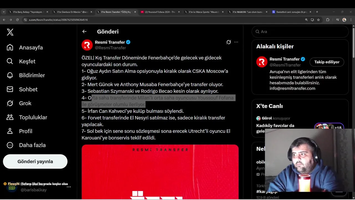Click the zoom magnifier icon in address bar
Screen dimensions: 355x200
click(306, 20)
